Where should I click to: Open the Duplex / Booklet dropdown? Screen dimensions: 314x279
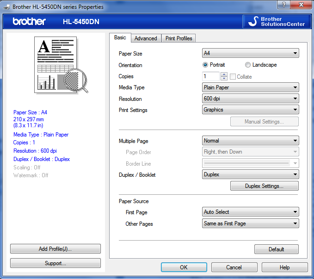coord(251,174)
